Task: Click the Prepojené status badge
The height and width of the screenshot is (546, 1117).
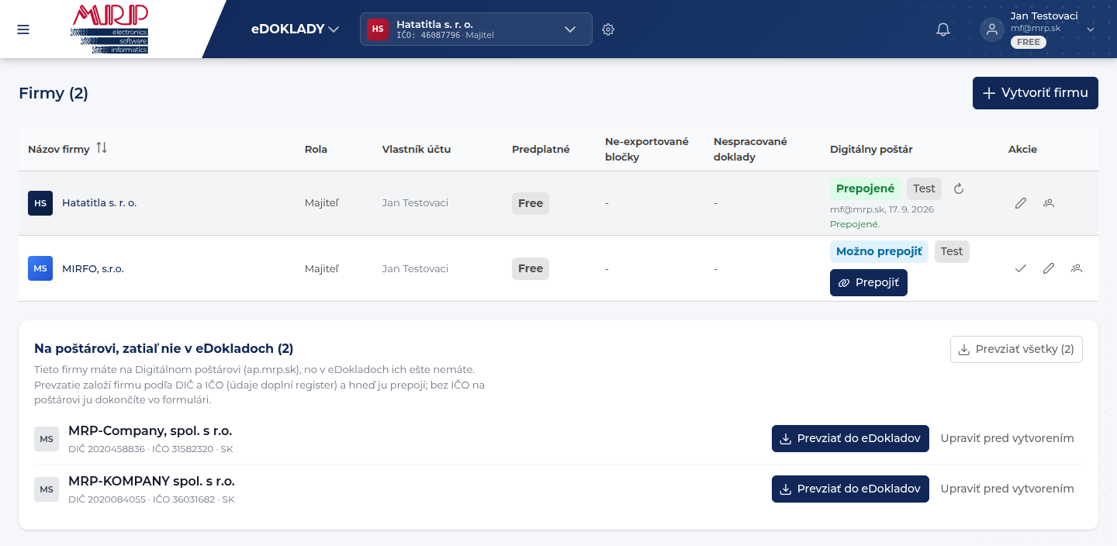Action: tap(866, 188)
